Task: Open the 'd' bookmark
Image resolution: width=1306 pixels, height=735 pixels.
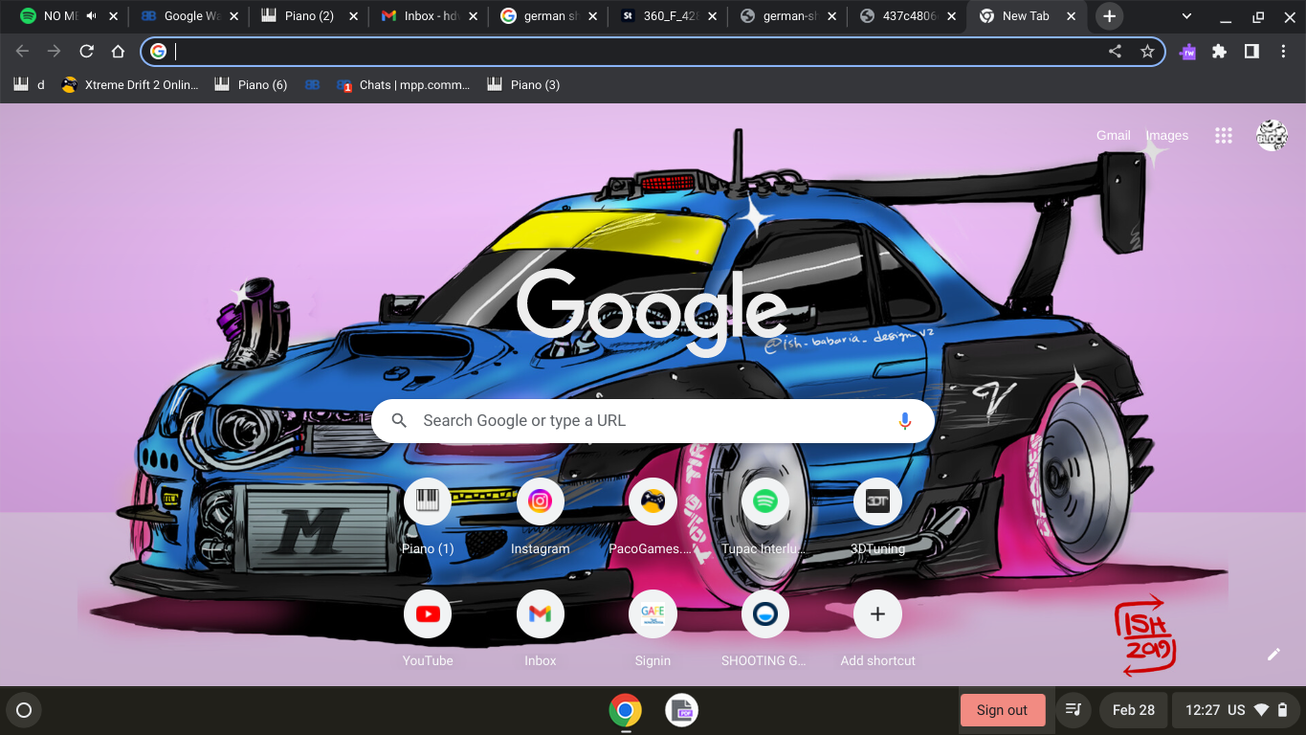Action: point(29,85)
